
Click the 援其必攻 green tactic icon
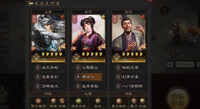[78, 101]
